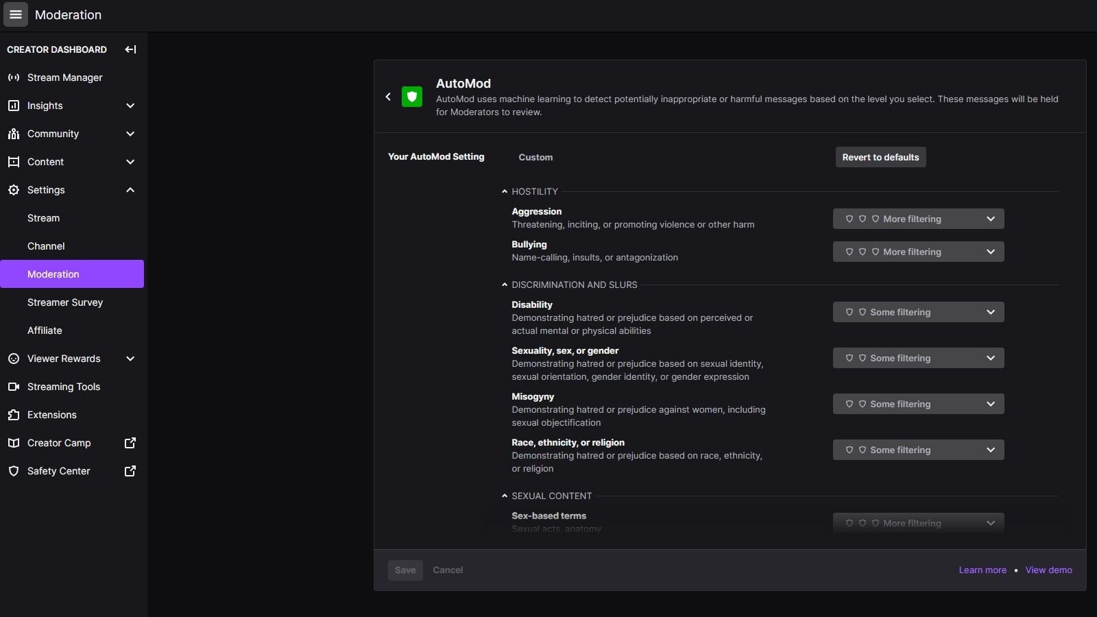Expand the Viewer Rewards chevron
This screenshot has height=617, width=1097.
[x=130, y=359]
